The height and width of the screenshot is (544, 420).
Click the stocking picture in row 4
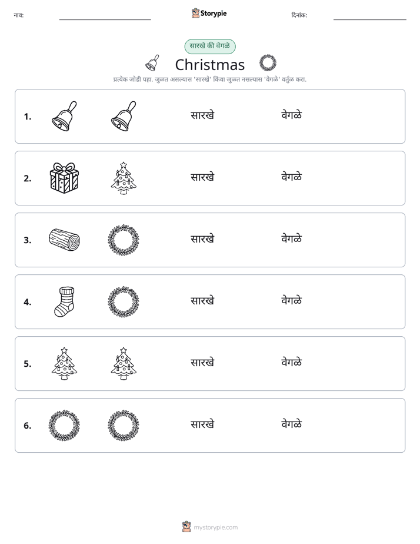pyautogui.click(x=65, y=301)
